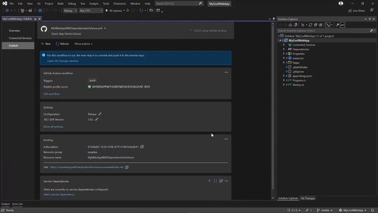This screenshot has width=378, height=213.
Task: Click the Refresh button in publish toolbar
Action: [x=63, y=44]
